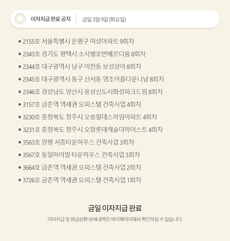Open the 2345호 동구 신서동 영조아름다운나날 entry
Image resolution: width=230 pixels, height=241 pixels.
click(x=93, y=79)
